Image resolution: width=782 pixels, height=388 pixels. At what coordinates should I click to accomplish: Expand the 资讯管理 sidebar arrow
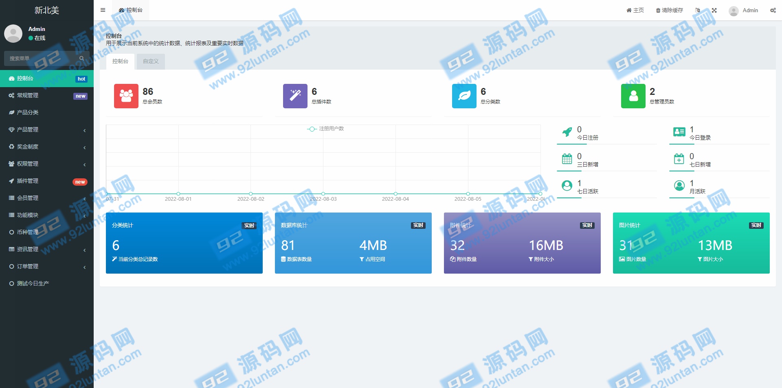point(84,250)
